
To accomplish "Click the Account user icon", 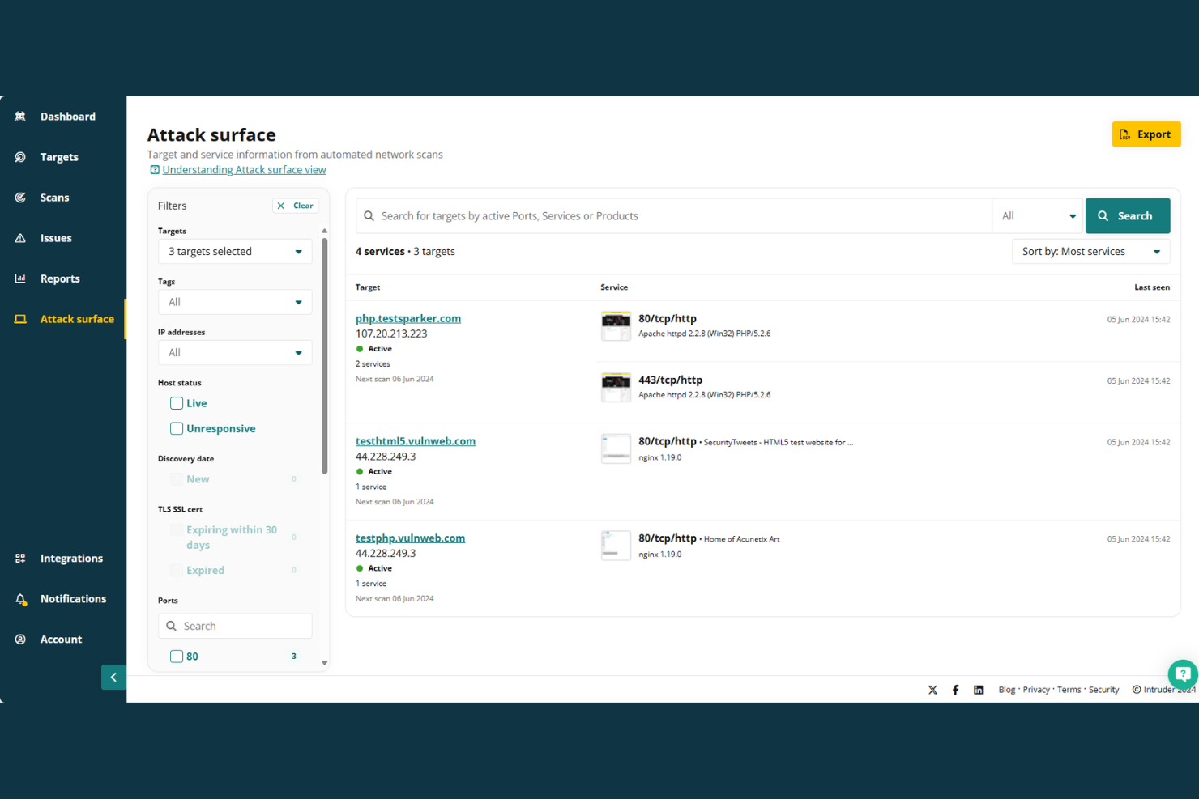I will click(x=20, y=640).
